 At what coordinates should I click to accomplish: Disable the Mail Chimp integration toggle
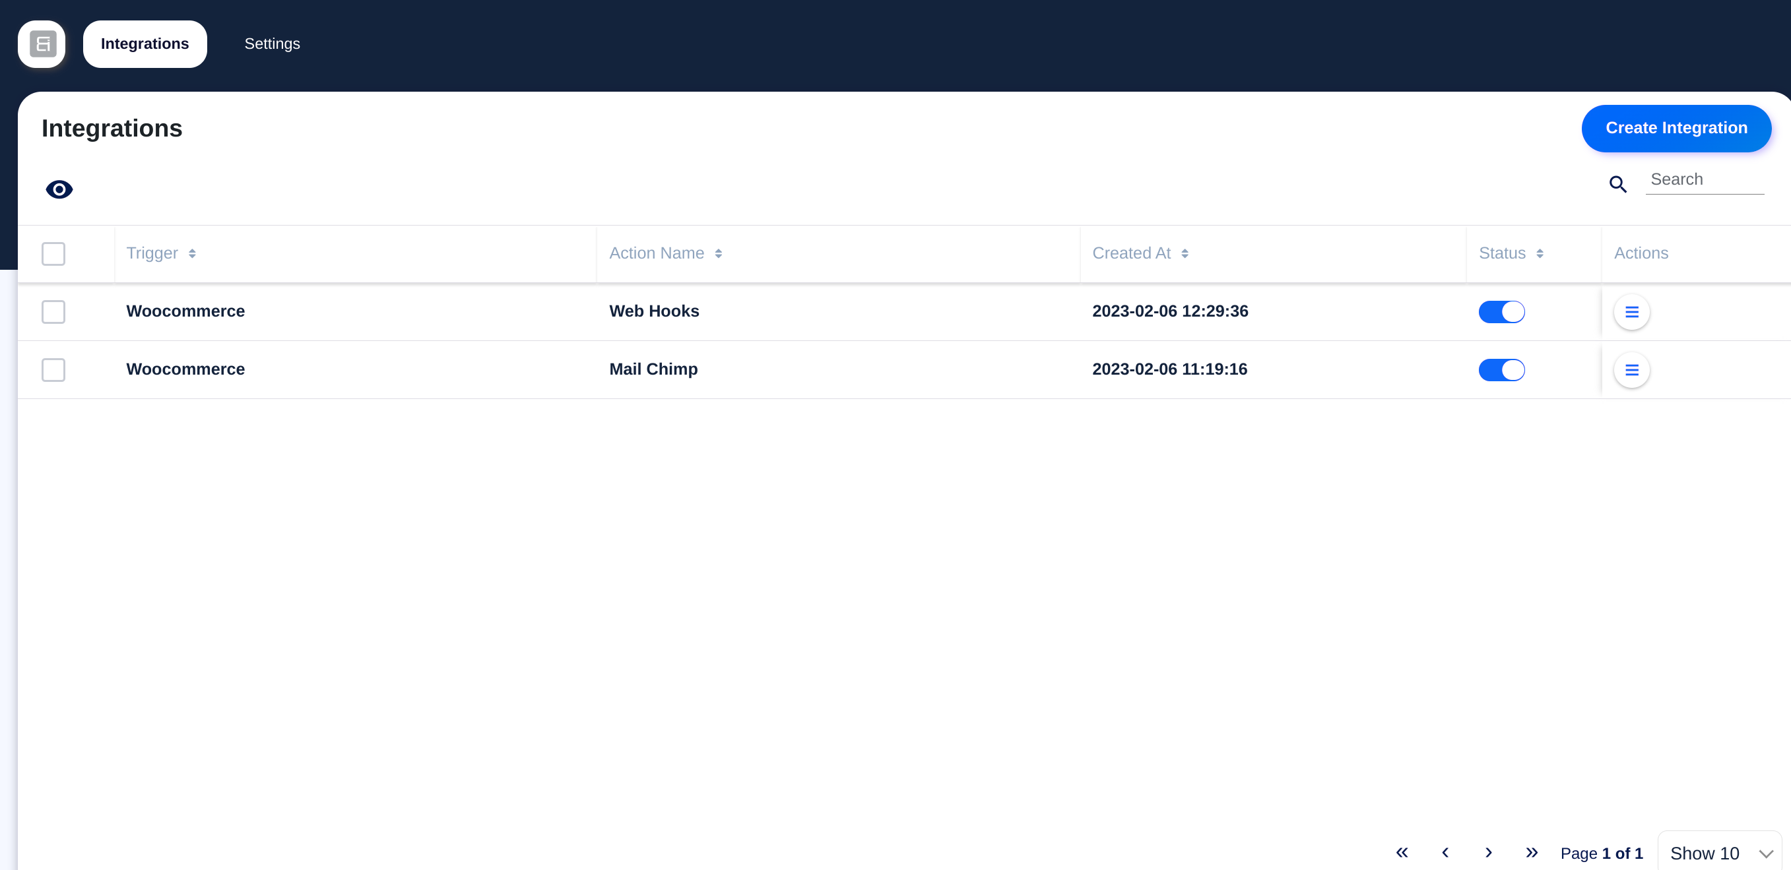[x=1502, y=371]
